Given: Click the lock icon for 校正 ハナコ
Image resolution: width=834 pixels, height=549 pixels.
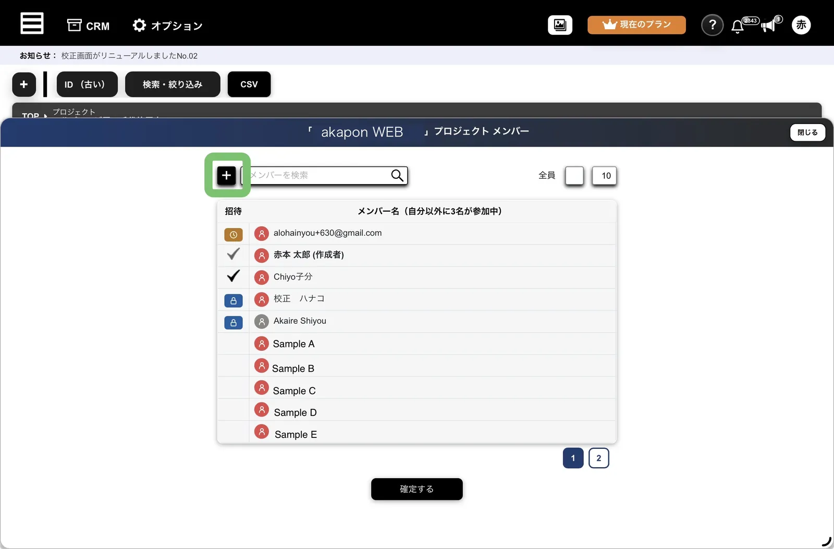Looking at the screenshot, I should 234,301.
